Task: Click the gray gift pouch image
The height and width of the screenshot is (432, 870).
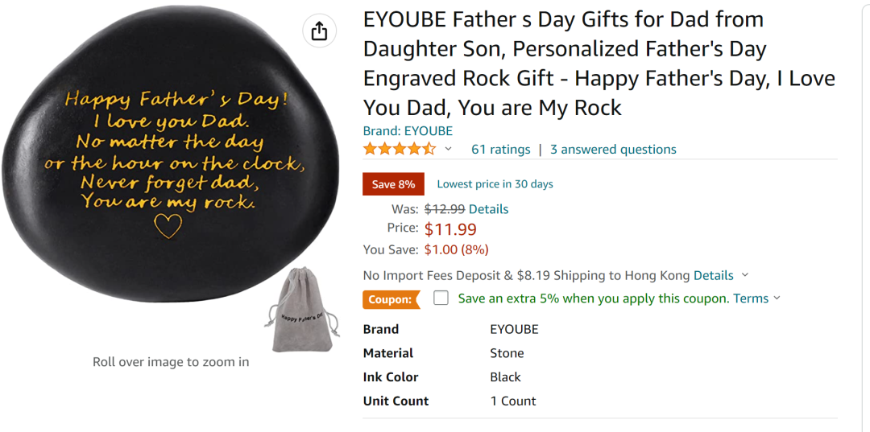Action: (x=302, y=311)
